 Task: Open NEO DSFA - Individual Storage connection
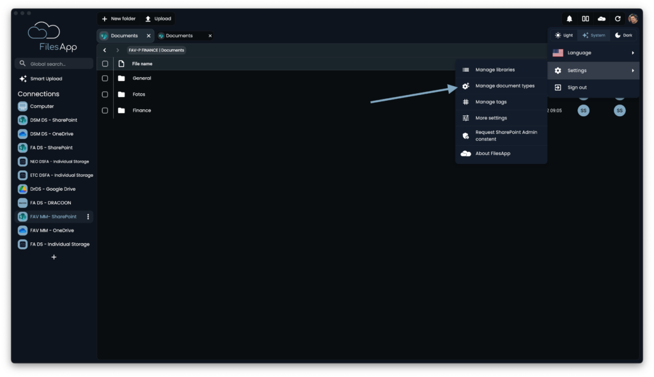click(54, 161)
